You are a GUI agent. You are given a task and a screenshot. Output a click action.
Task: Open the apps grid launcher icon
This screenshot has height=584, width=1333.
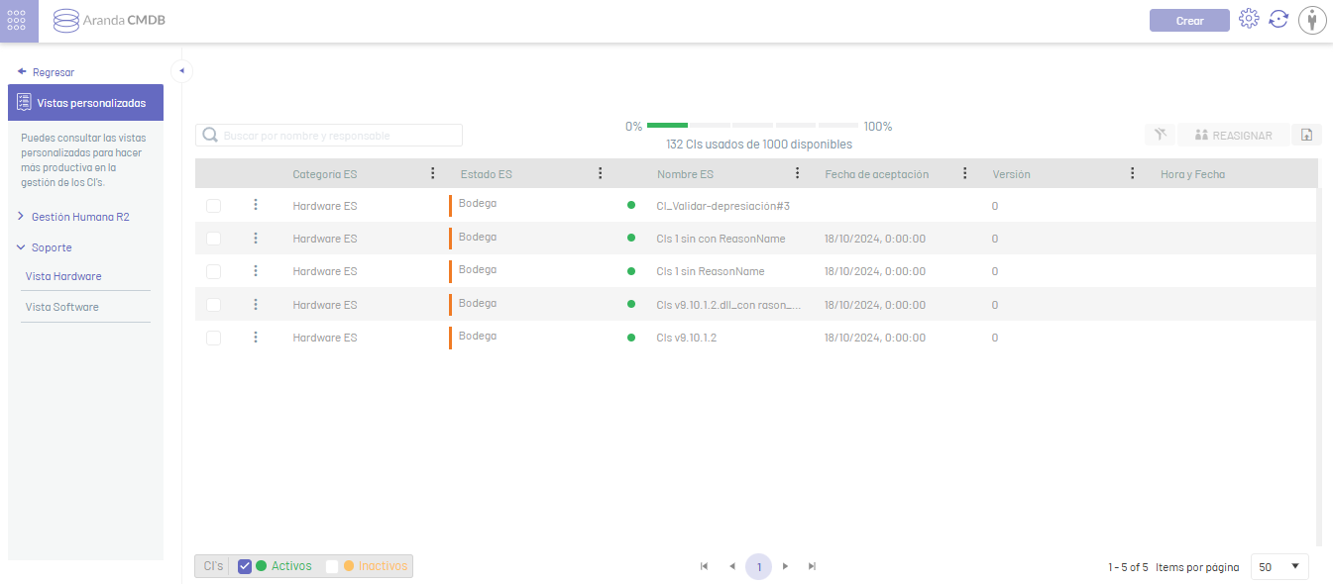19,21
